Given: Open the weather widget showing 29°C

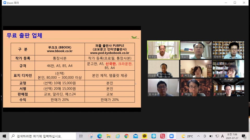Looking at the screenshot, I should 187,136.
